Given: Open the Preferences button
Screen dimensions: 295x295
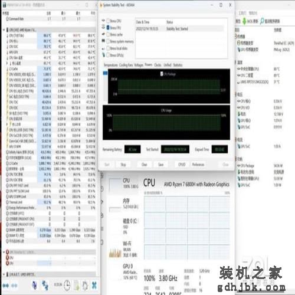Looking at the screenshot, I should [198, 165].
